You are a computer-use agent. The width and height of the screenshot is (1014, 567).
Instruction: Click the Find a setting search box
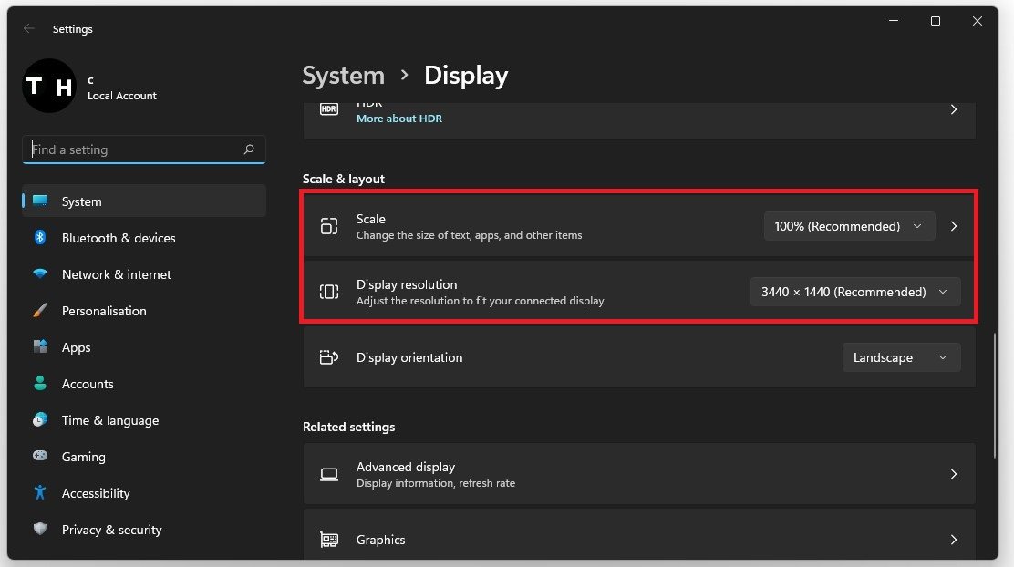(135, 149)
